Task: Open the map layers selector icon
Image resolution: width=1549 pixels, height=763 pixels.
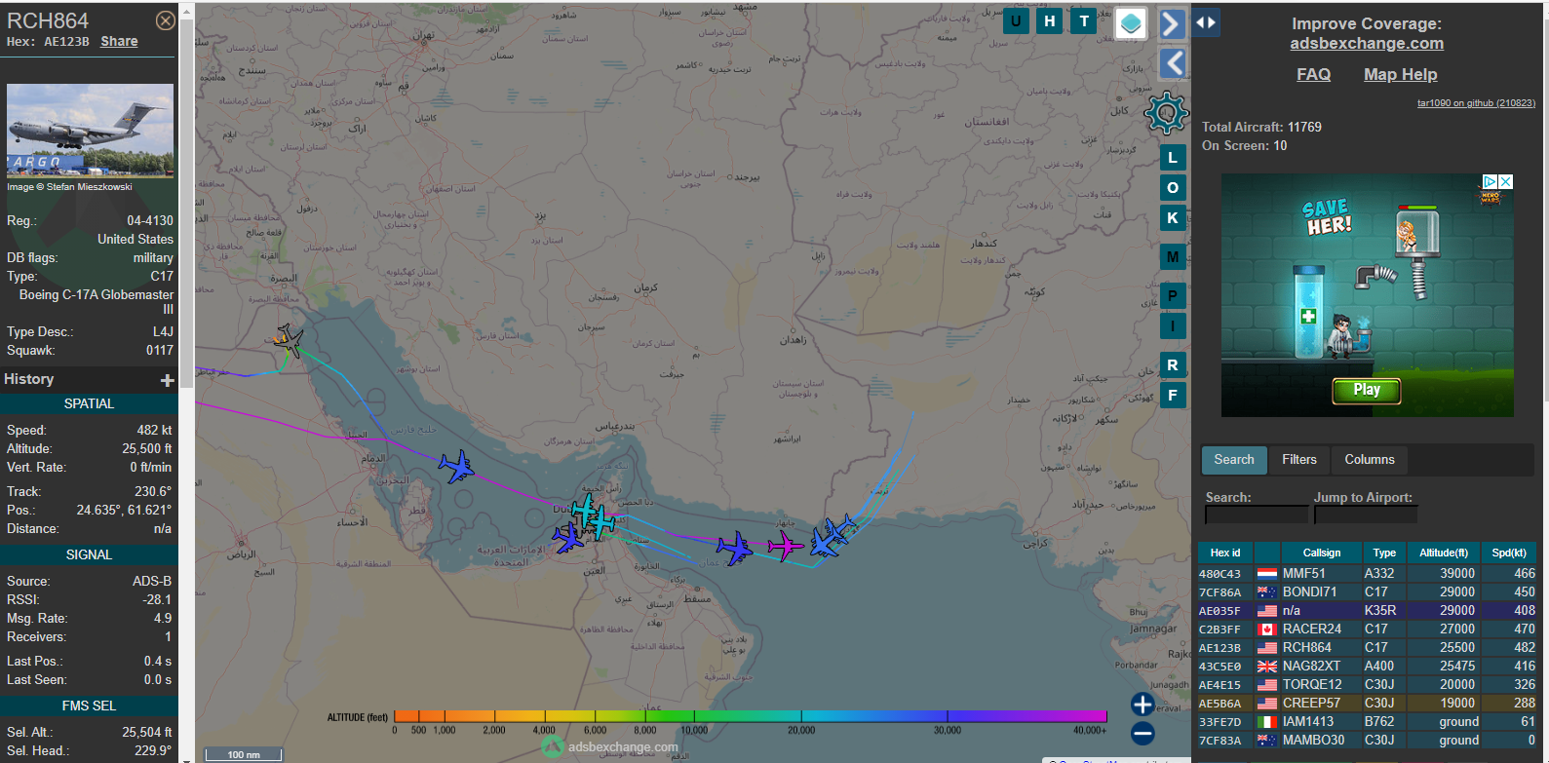Action: [x=1131, y=23]
